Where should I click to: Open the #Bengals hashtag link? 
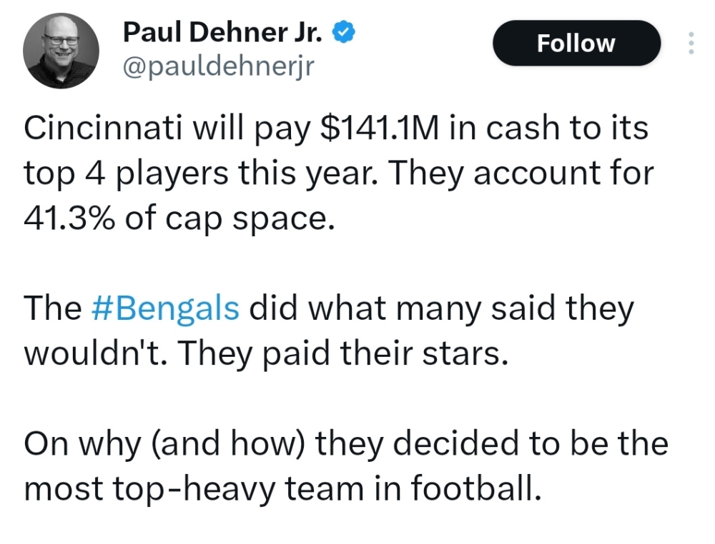click(x=166, y=308)
